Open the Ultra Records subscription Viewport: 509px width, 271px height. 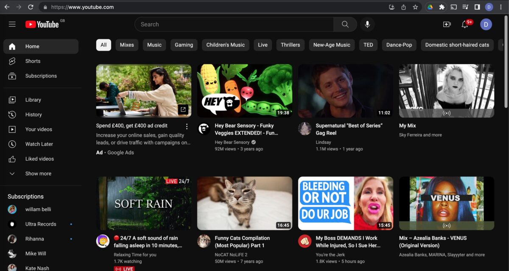[41, 224]
